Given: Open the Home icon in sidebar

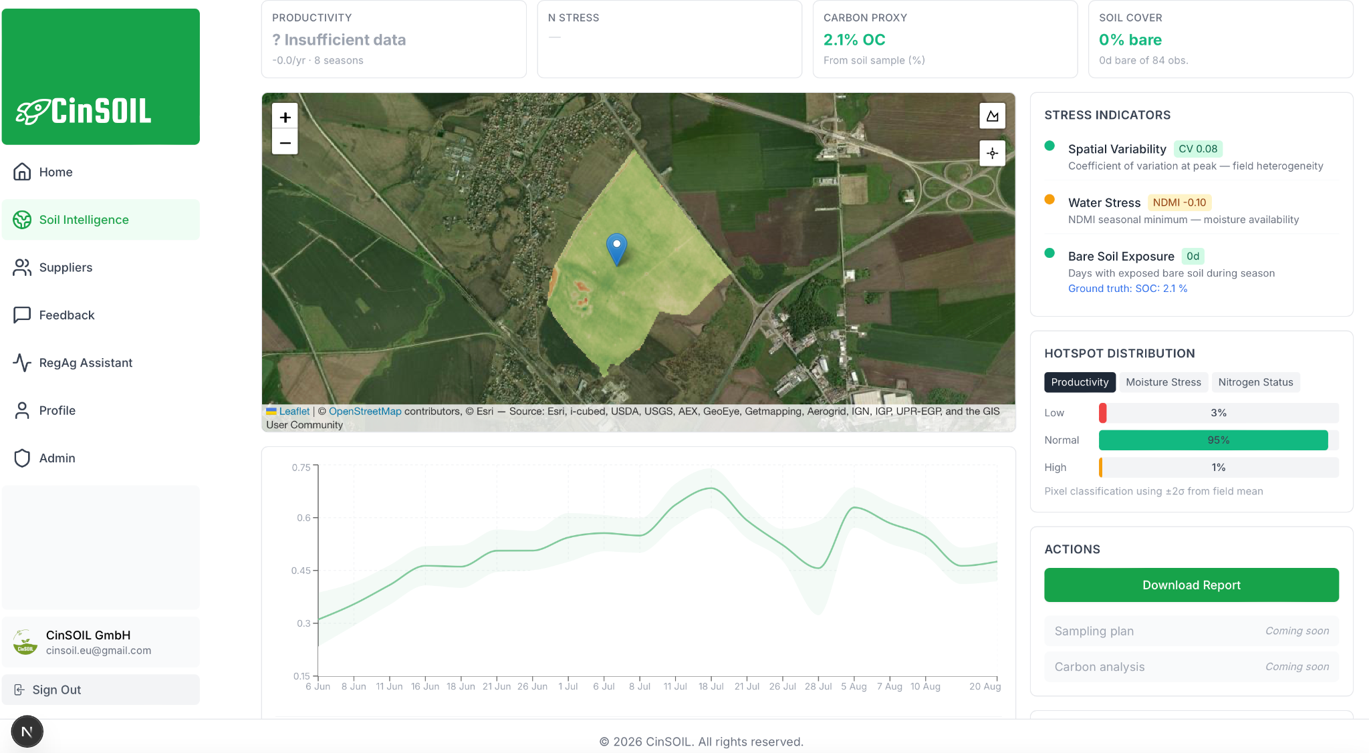Looking at the screenshot, I should (x=22, y=172).
